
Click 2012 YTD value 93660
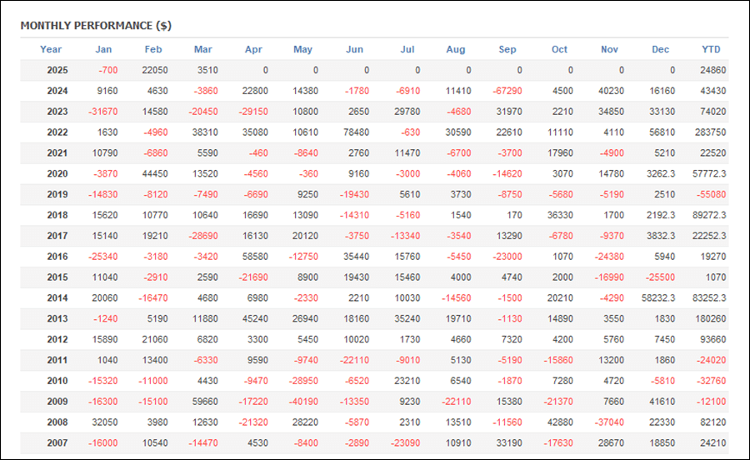point(713,339)
